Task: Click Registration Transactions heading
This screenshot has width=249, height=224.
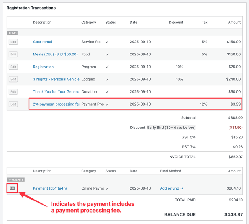Action: [31, 8]
